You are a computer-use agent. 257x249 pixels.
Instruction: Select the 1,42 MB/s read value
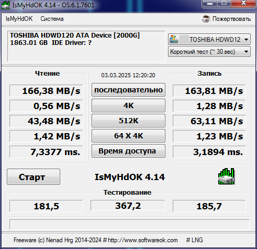click(46, 136)
